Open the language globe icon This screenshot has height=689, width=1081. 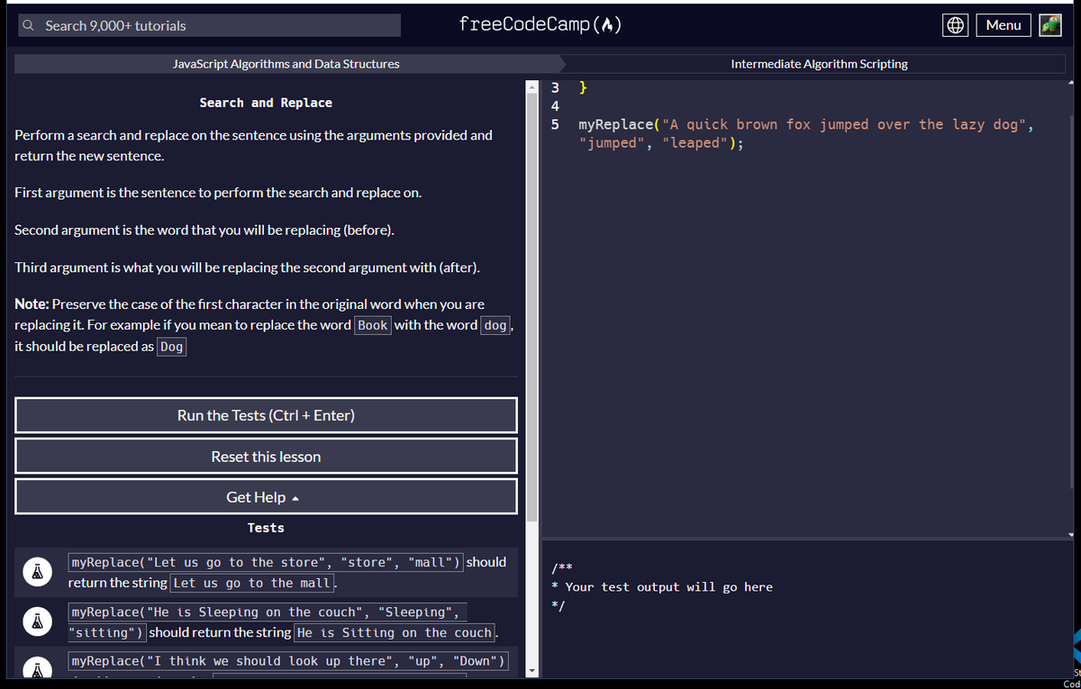coord(956,25)
